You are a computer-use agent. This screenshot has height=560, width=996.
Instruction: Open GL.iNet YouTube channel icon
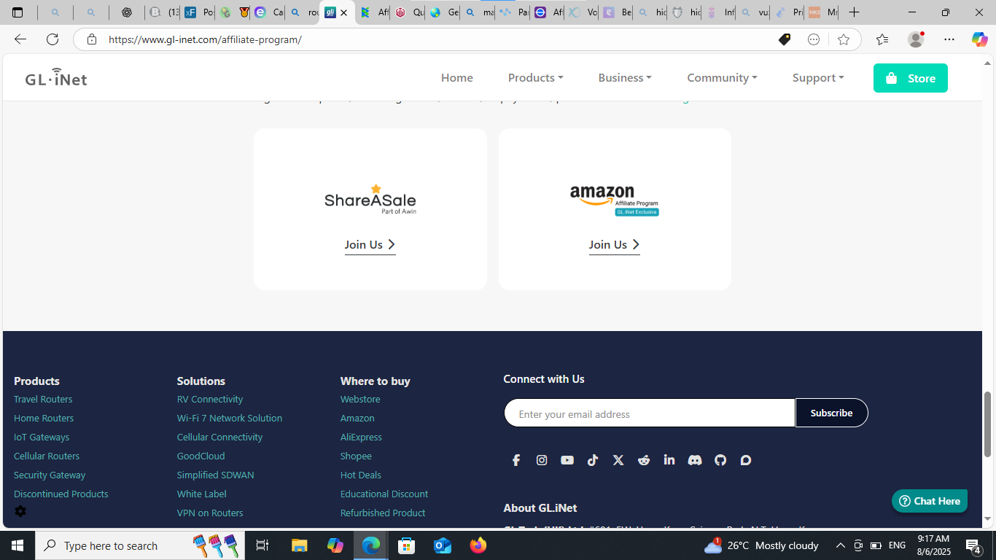click(x=567, y=460)
